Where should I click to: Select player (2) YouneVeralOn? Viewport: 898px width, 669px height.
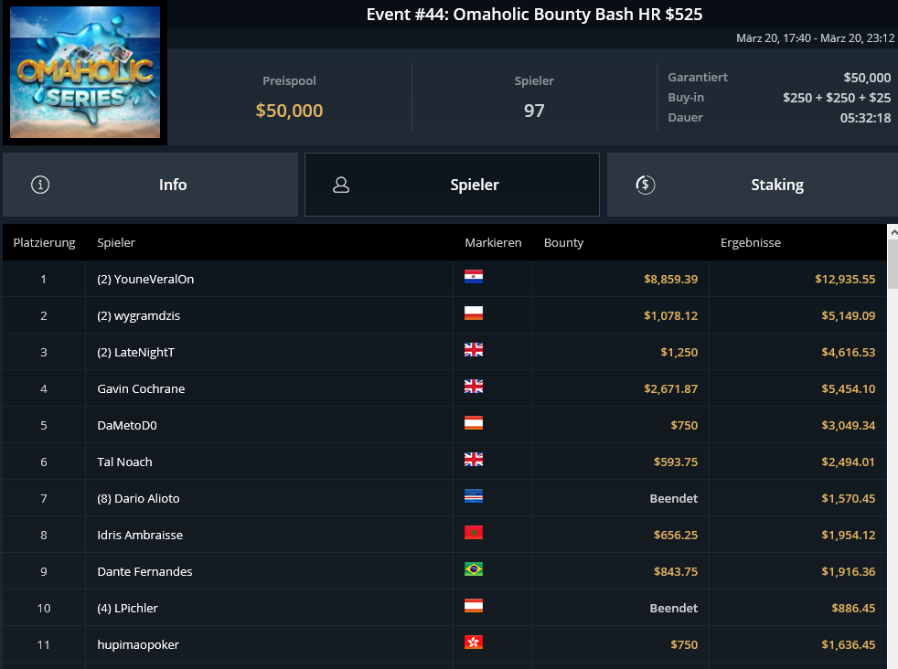click(x=145, y=280)
